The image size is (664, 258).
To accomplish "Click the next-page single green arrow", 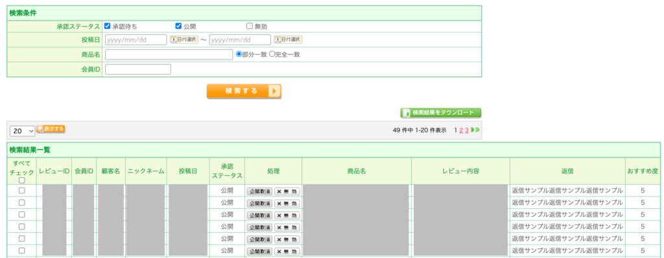I will (473, 130).
